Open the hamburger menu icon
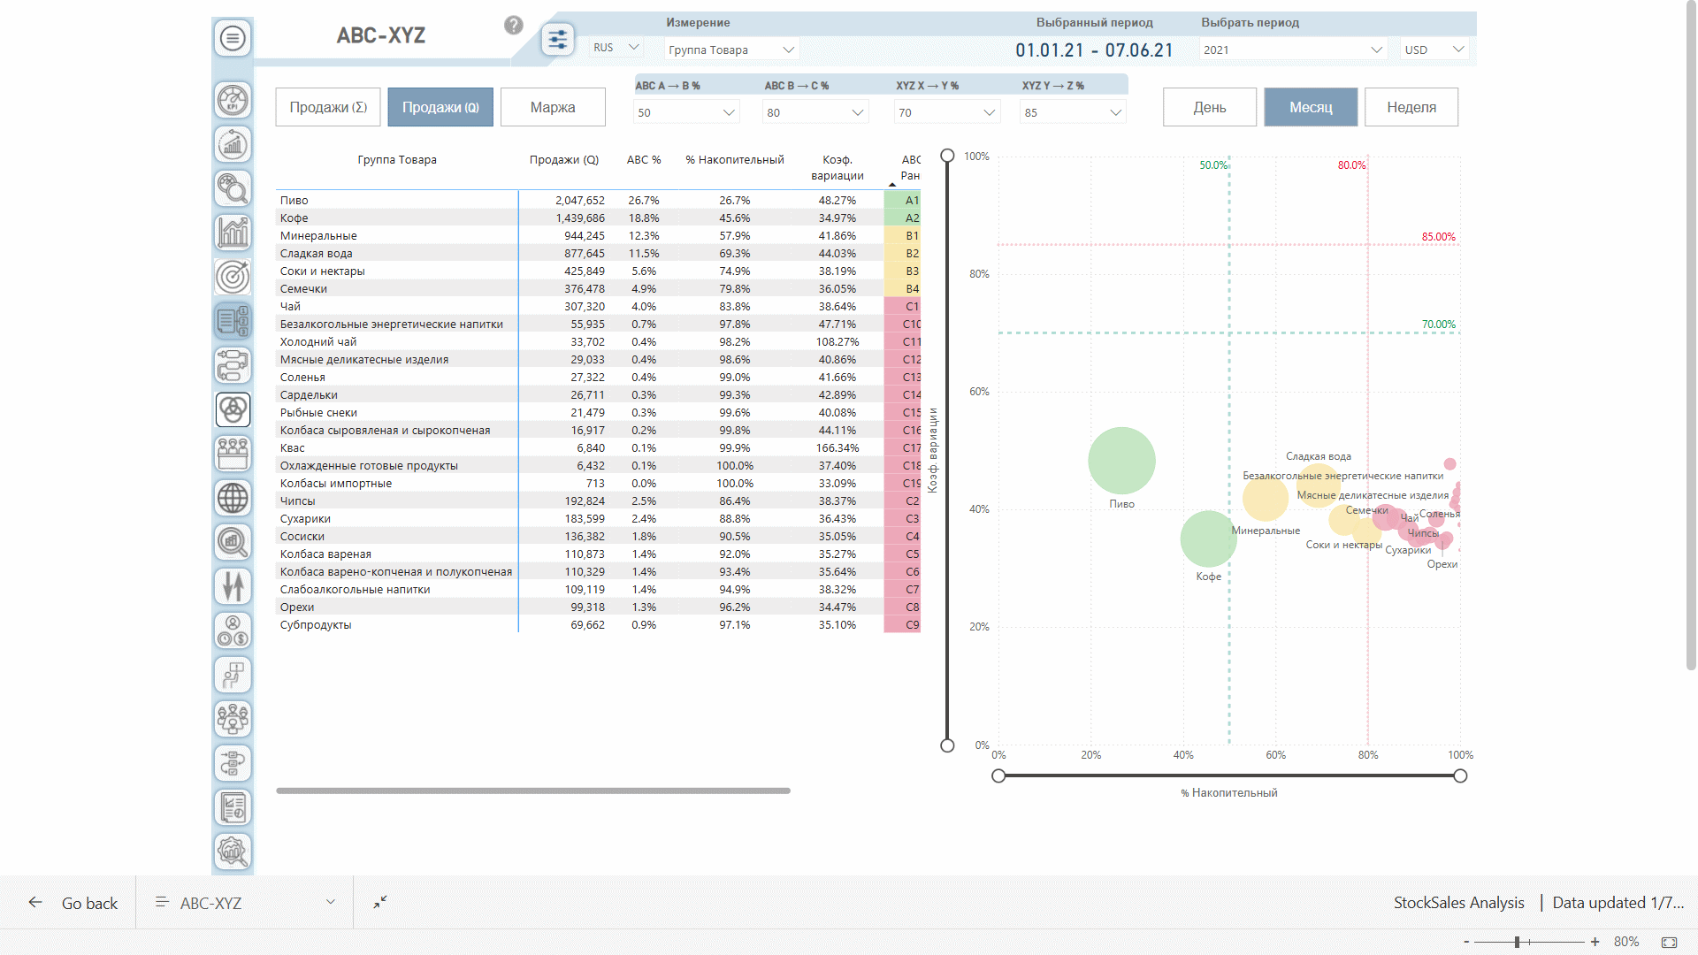The height and width of the screenshot is (955, 1698). [233, 38]
